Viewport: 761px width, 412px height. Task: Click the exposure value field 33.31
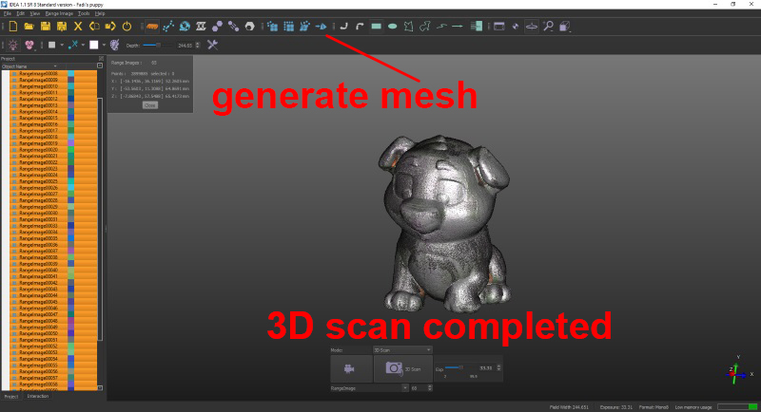[486, 368]
